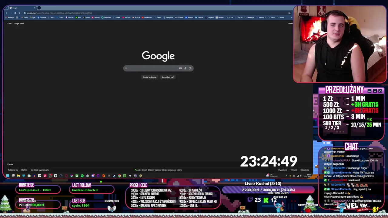The image size is (388, 218).
Task: Open the GG.deals bookmark
Action: pos(179,18)
